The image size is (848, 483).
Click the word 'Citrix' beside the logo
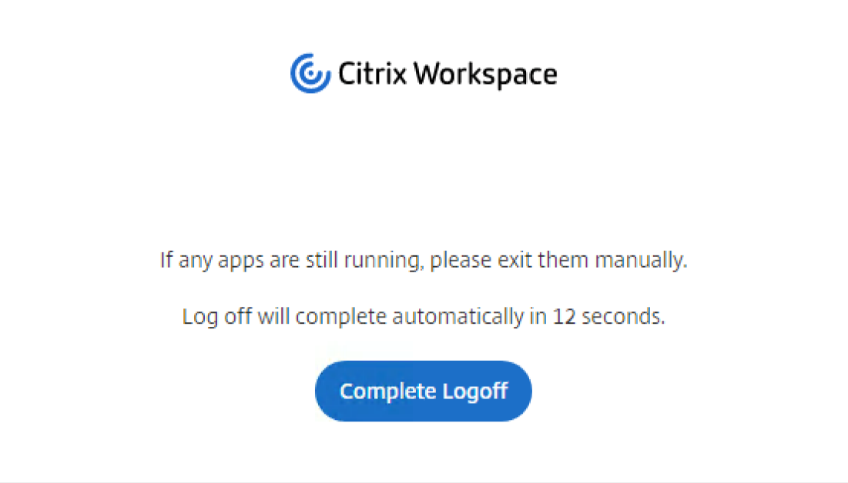372,74
